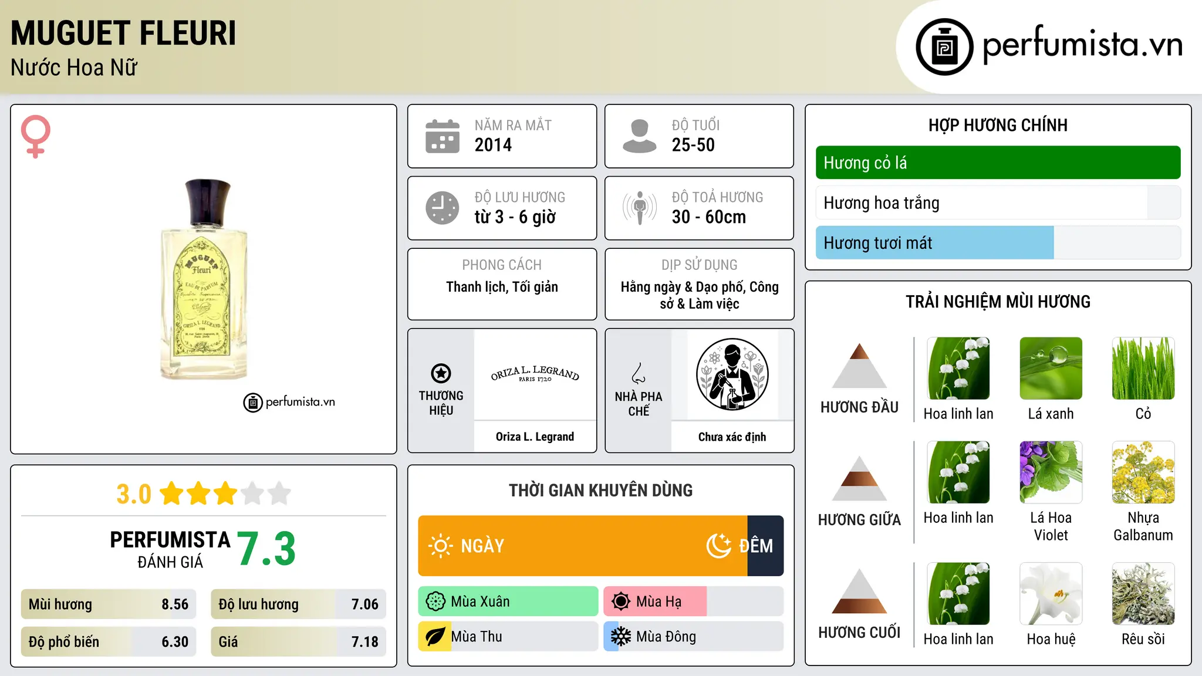Screen dimensions: 1202x676
Task: Open the Hoa huệ note image
Action: coord(1051,594)
